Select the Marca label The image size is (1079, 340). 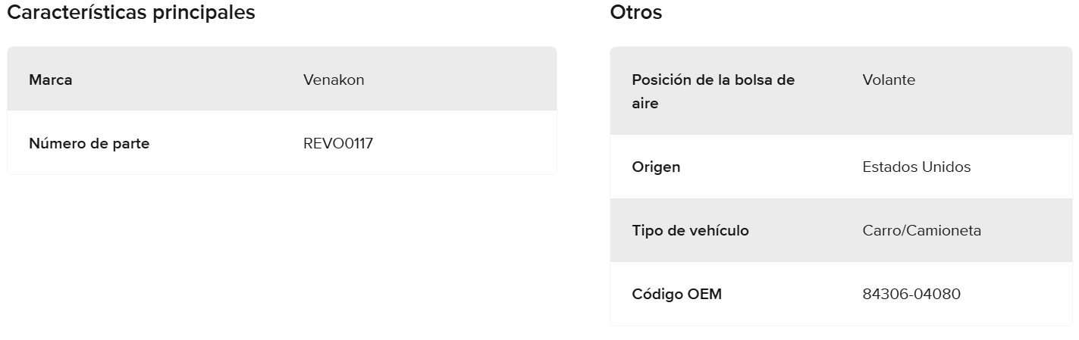pyautogui.click(x=51, y=80)
